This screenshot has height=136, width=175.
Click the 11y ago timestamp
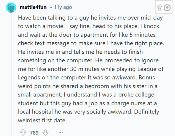click(63, 7)
